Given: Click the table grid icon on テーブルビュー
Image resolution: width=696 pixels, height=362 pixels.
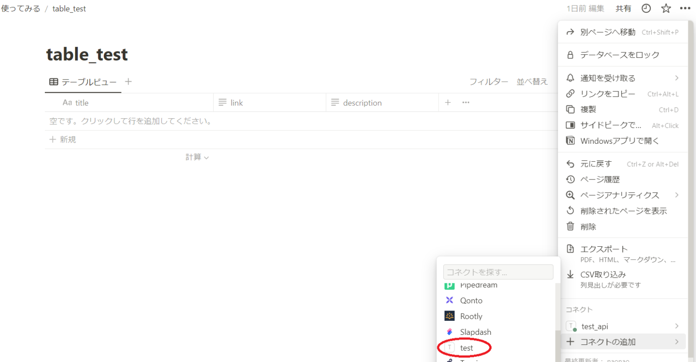Looking at the screenshot, I should pyautogui.click(x=53, y=81).
